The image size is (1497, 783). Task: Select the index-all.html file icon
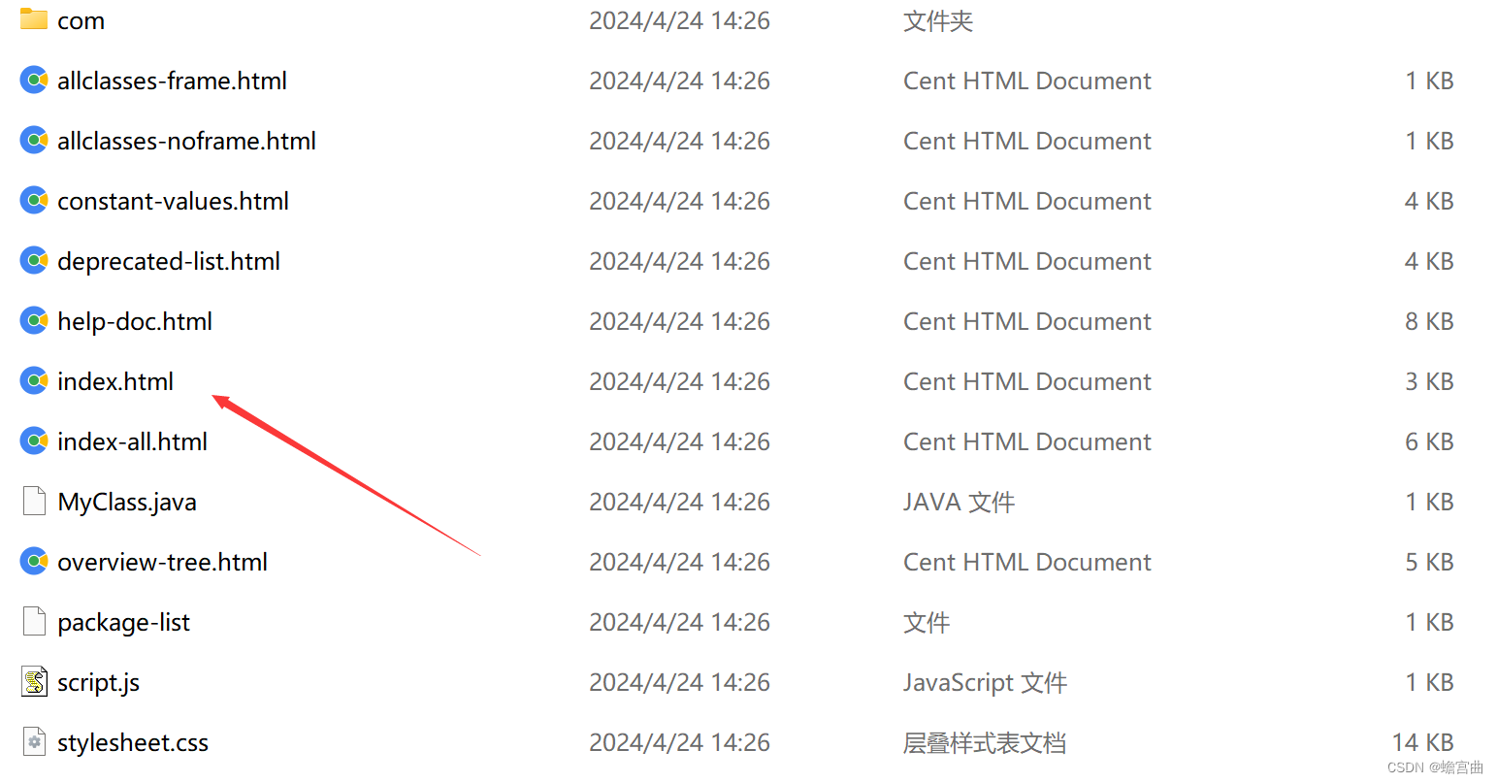point(34,441)
